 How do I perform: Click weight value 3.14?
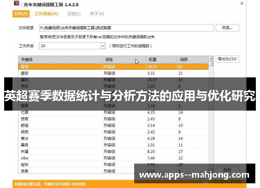click(x=151, y=125)
